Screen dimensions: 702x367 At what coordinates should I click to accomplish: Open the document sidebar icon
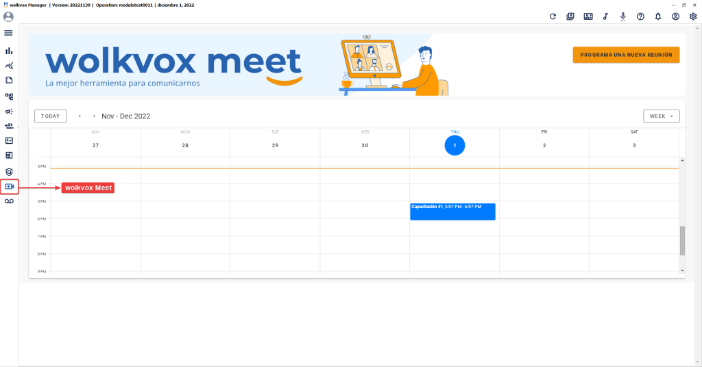9,81
